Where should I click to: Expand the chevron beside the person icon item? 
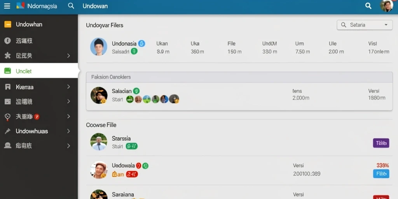[68, 146]
